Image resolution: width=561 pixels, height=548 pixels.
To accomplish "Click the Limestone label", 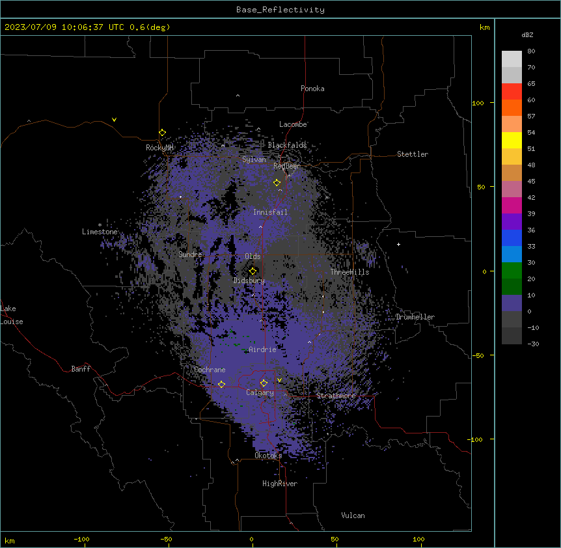I will tap(100, 232).
